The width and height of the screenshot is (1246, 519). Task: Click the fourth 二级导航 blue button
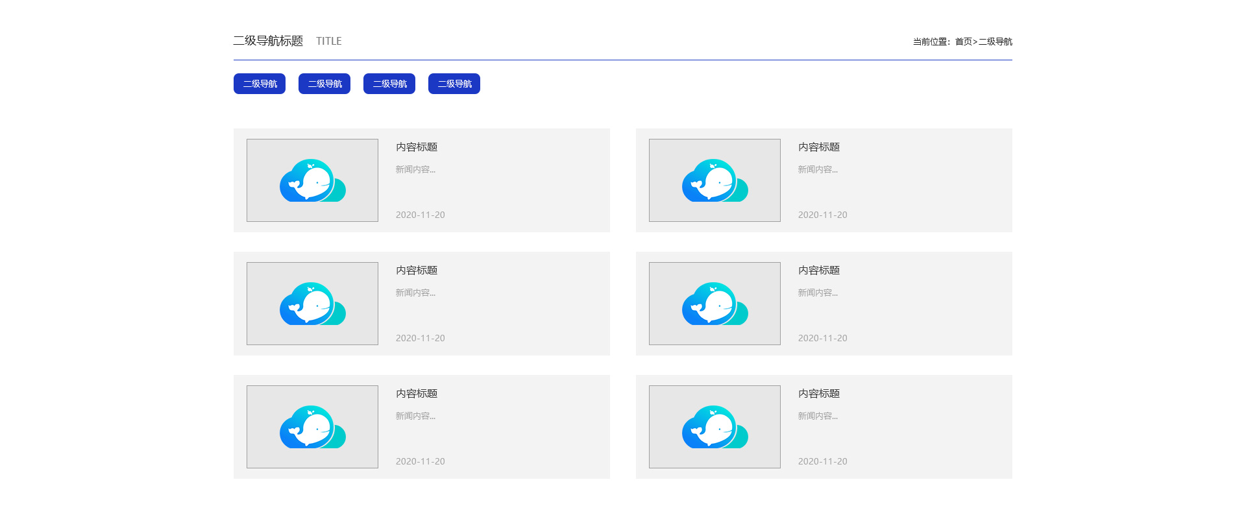tap(454, 84)
